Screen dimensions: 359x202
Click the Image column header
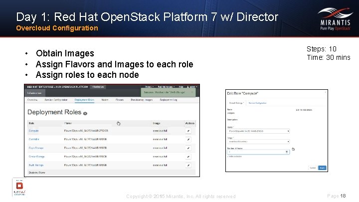[x=157, y=123]
